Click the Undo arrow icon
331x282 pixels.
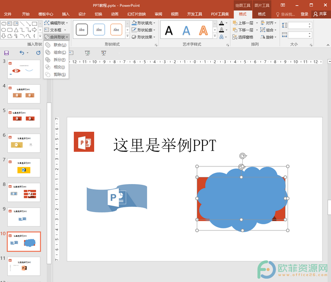[22, 53]
